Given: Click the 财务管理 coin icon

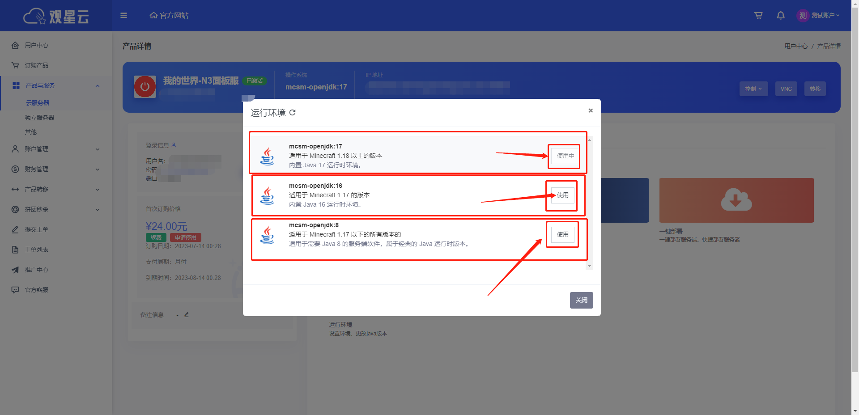Looking at the screenshot, I should coord(15,169).
